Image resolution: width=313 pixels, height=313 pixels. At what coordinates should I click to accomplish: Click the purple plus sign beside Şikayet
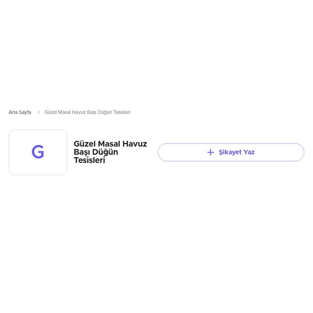pyautogui.click(x=210, y=152)
